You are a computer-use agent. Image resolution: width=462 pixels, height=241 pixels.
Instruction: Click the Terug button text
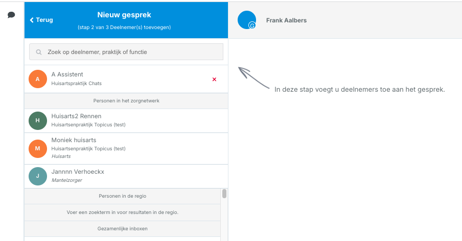point(44,20)
